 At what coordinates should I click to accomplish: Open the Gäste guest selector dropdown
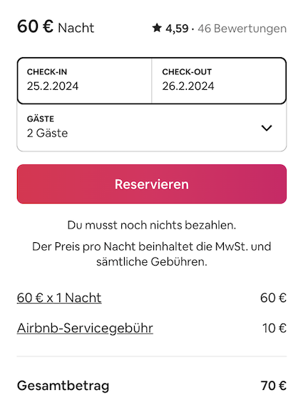[152, 128]
